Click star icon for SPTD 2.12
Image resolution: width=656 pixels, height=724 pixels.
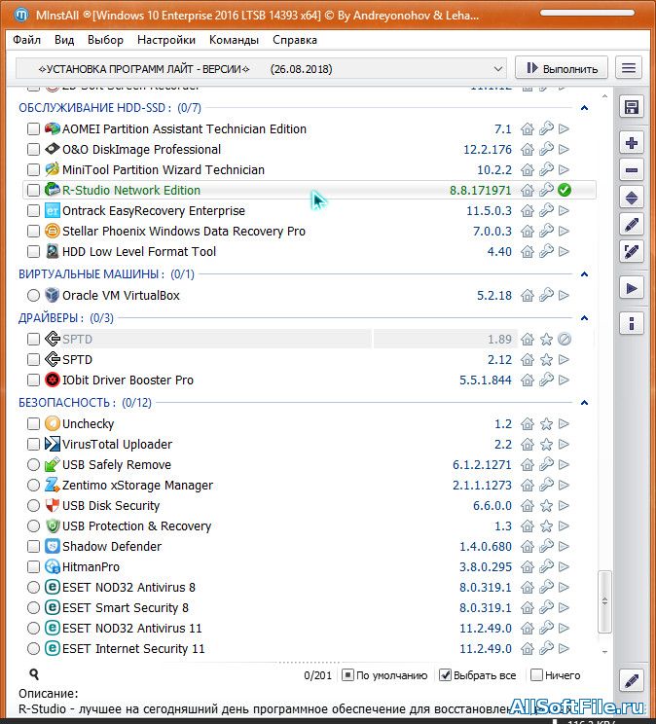(x=546, y=360)
